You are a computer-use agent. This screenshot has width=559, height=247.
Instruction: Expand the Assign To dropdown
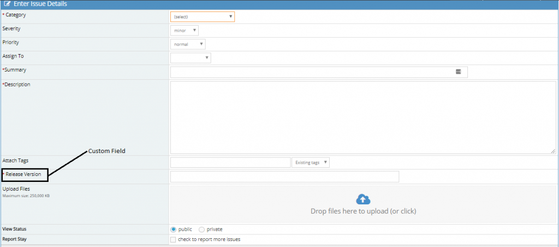coord(191,58)
